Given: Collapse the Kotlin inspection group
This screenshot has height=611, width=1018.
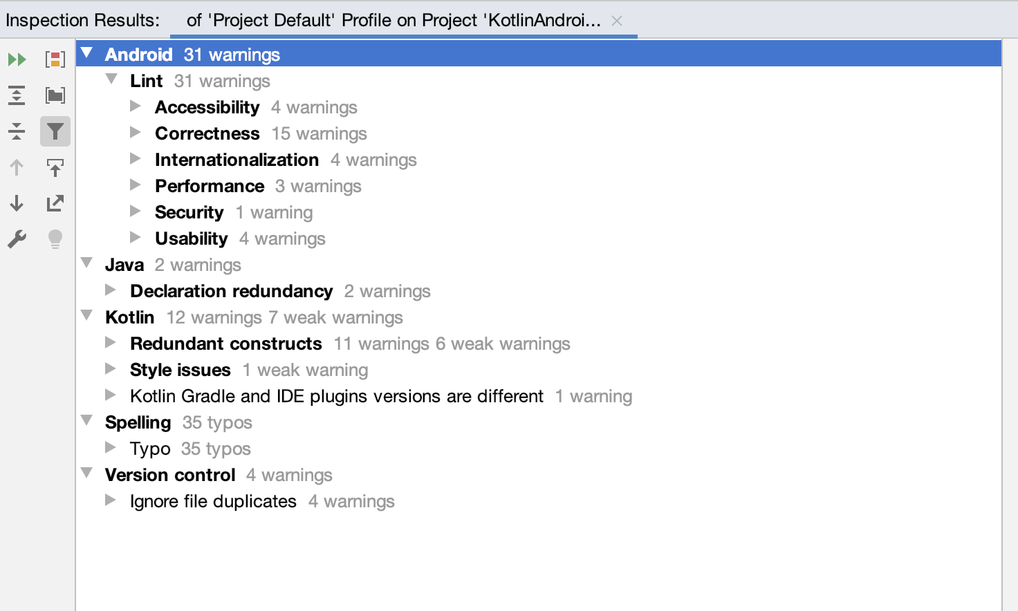Looking at the screenshot, I should (x=86, y=316).
